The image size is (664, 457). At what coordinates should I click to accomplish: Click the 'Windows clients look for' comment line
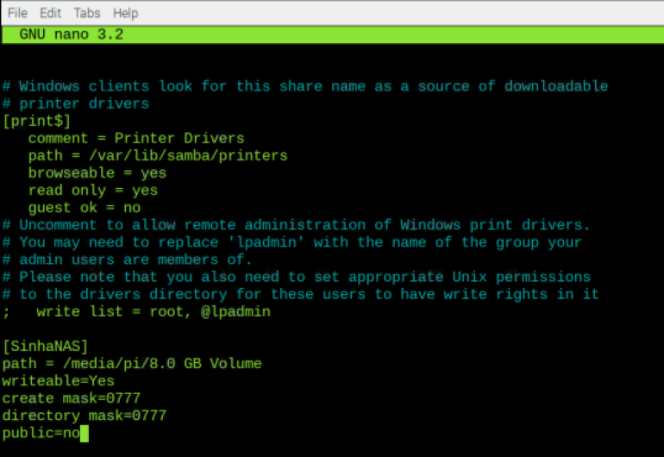(x=305, y=86)
